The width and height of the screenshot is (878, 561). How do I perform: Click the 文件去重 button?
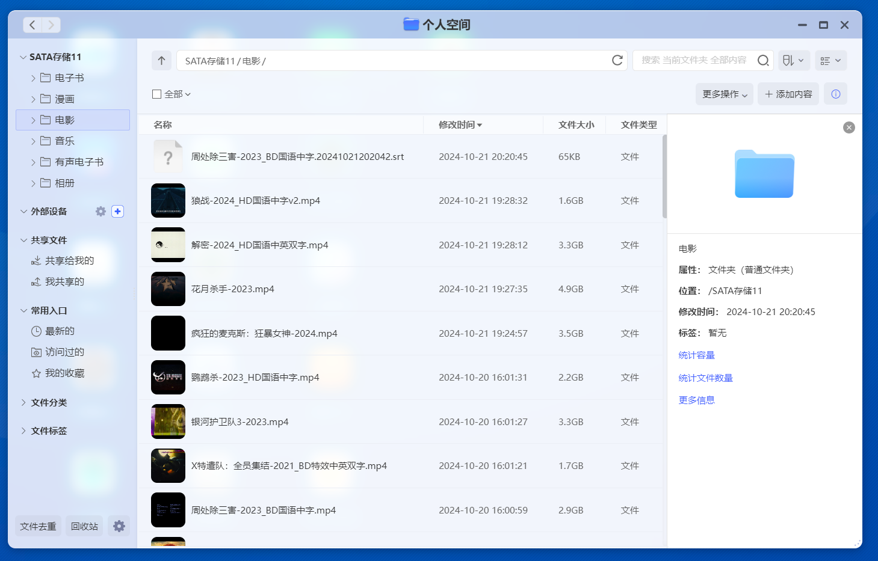pyautogui.click(x=38, y=526)
